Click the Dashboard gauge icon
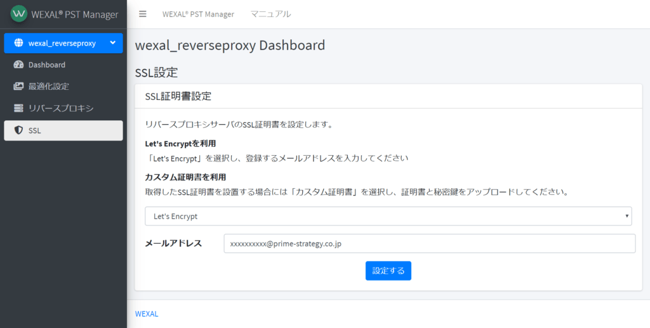This screenshot has height=328, width=650. (x=18, y=65)
